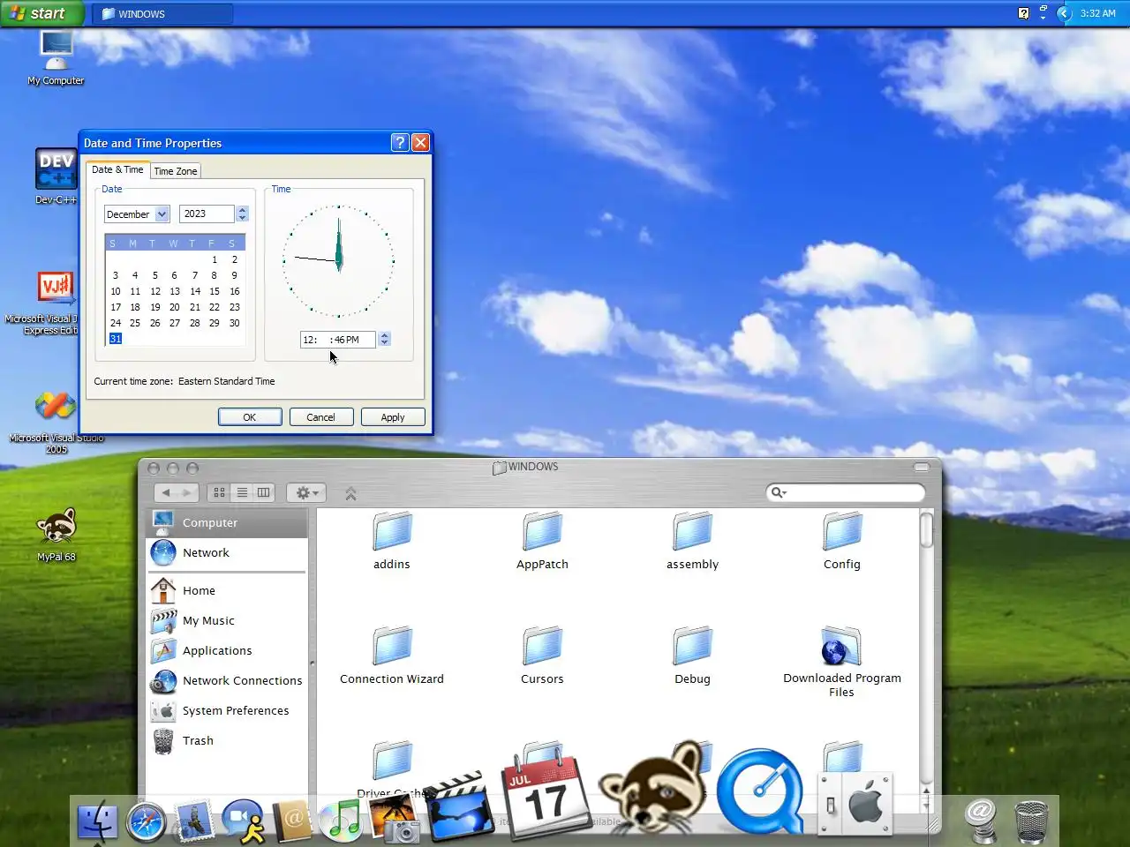Click WINDOWS taskbar button
Viewport: 1130px width, 847px height.
coord(162,13)
